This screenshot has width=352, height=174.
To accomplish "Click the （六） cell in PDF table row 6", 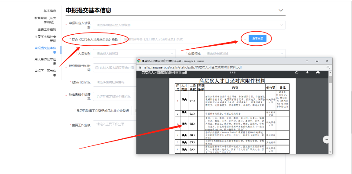I will point(192,149).
